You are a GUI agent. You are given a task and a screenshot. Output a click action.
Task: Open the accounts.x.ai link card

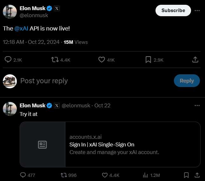[110, 144]
